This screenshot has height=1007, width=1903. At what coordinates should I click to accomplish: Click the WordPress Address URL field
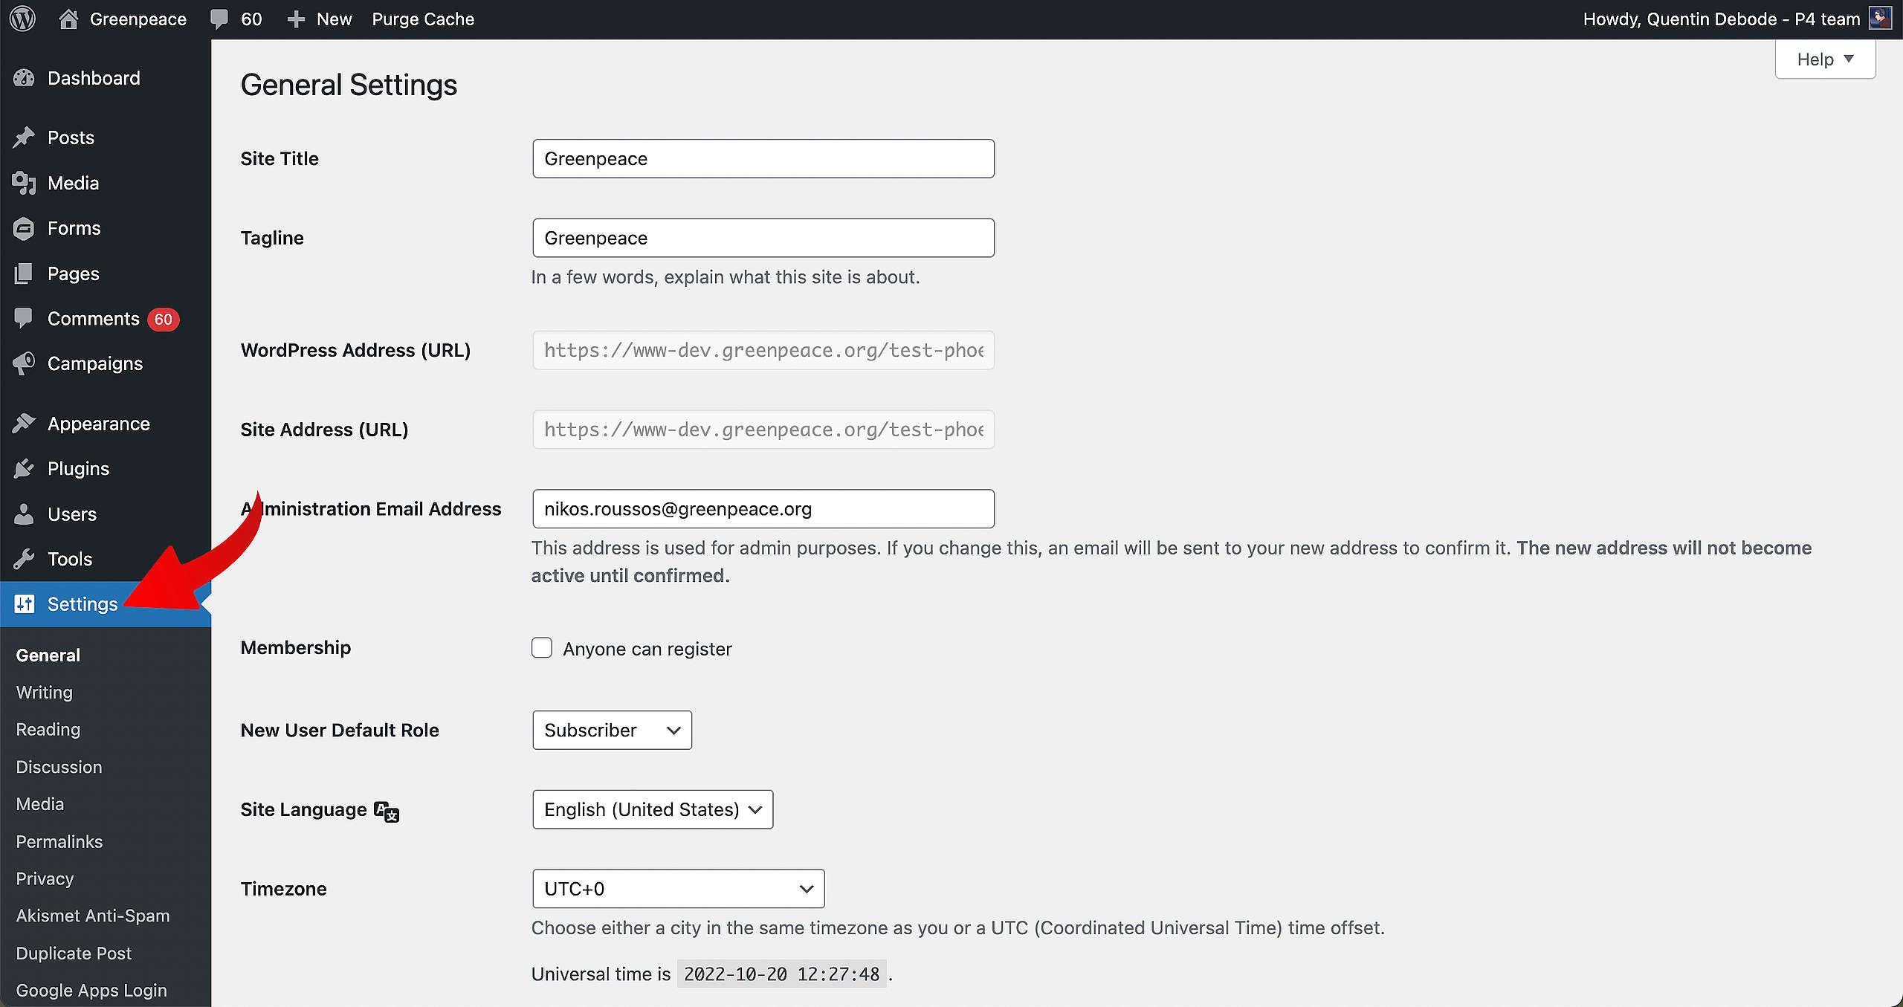coord(763,350)
